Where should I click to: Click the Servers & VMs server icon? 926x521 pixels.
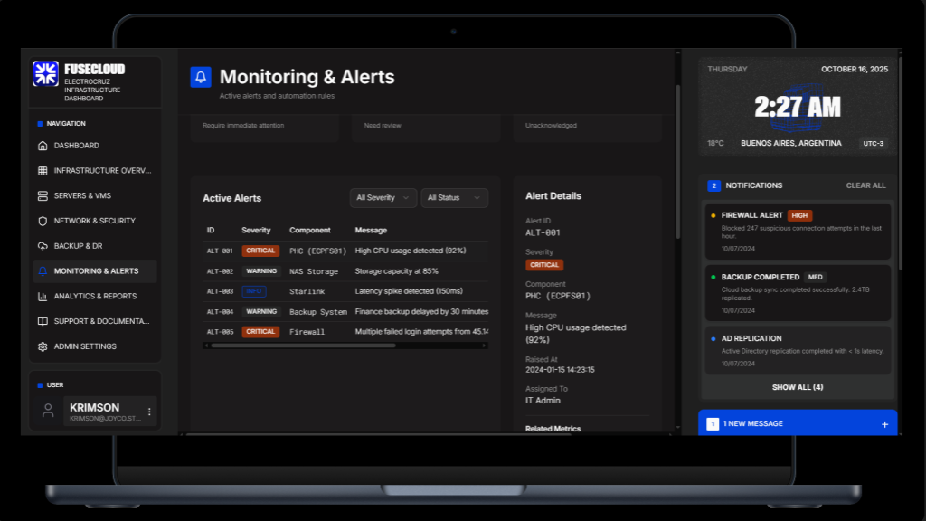[41, 195]
